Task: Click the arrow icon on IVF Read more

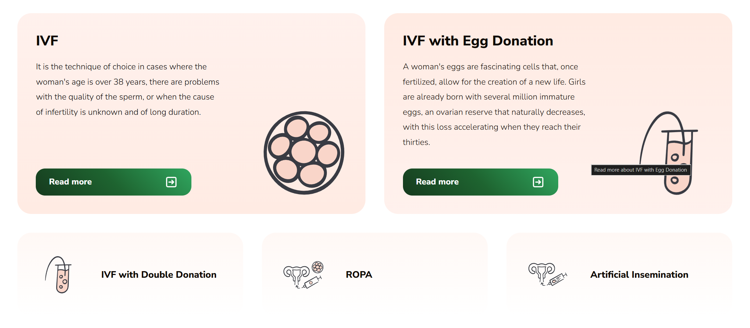Action: click(x=171, y=182)
